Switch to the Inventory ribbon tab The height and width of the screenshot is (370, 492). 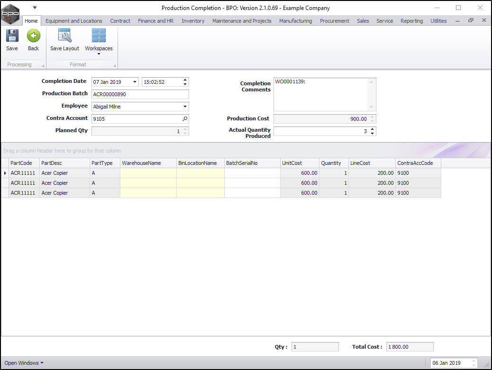[x=193, y=21]
